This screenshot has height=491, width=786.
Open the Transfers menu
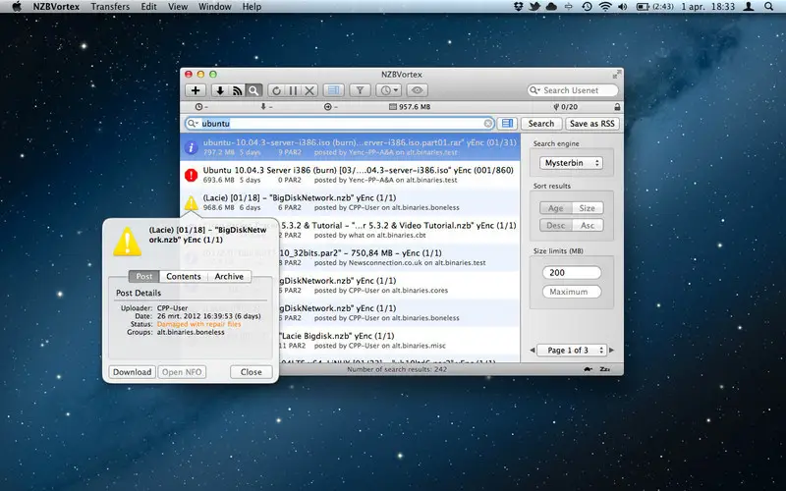point(110,7)
